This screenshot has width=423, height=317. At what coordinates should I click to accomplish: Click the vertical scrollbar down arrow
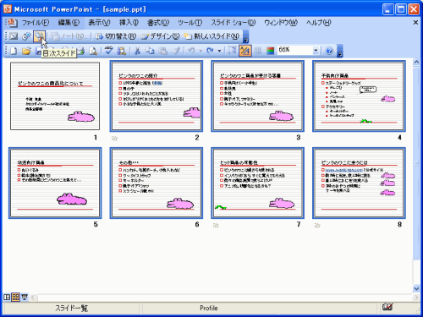click(x=416, y=288)
